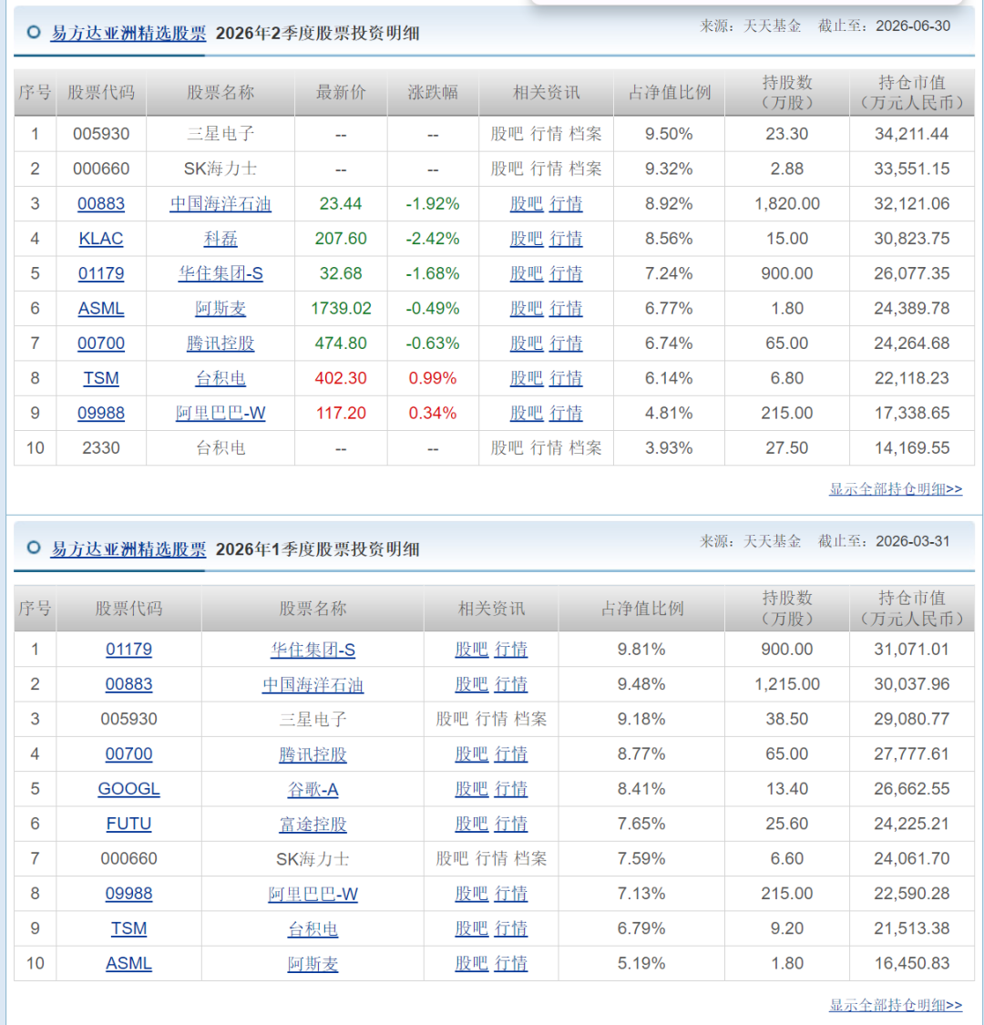Click 显示全部持仓明细 under Q1 table
The image size is (984, 1025).
click(x=896, y=1005)
